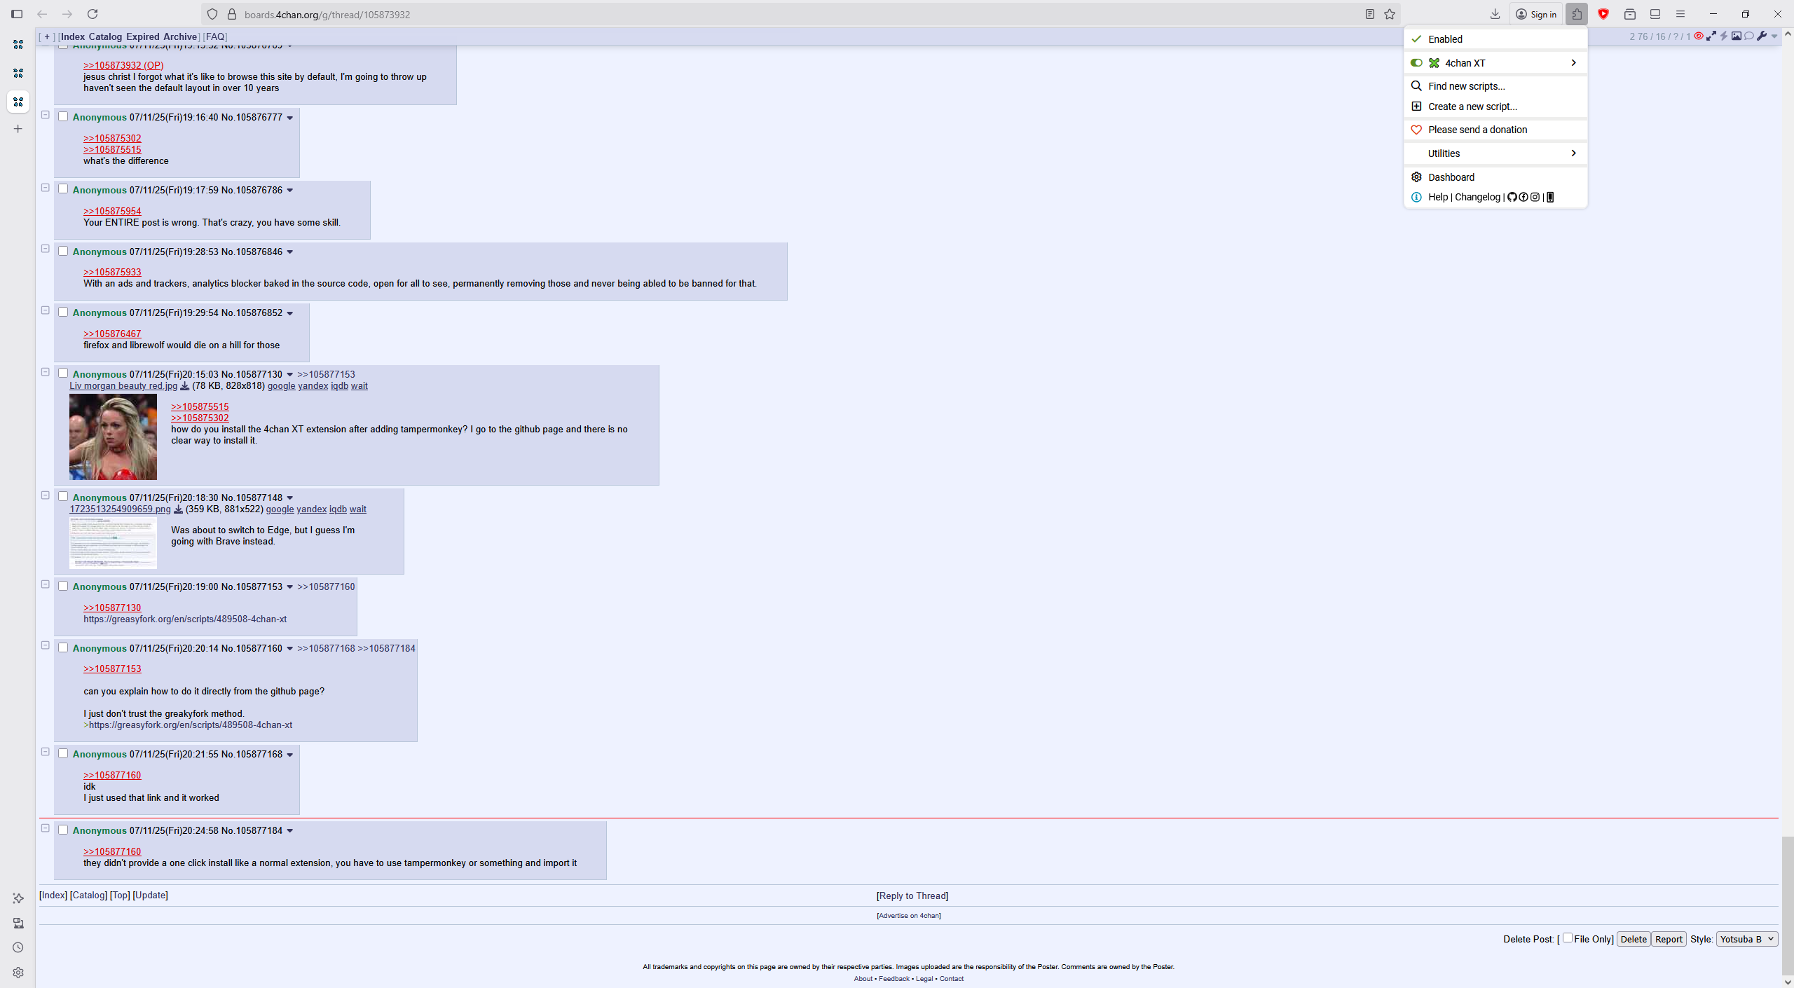
Task: Open the Style dropdown showing Yotsuba B
Action: 1746,939
